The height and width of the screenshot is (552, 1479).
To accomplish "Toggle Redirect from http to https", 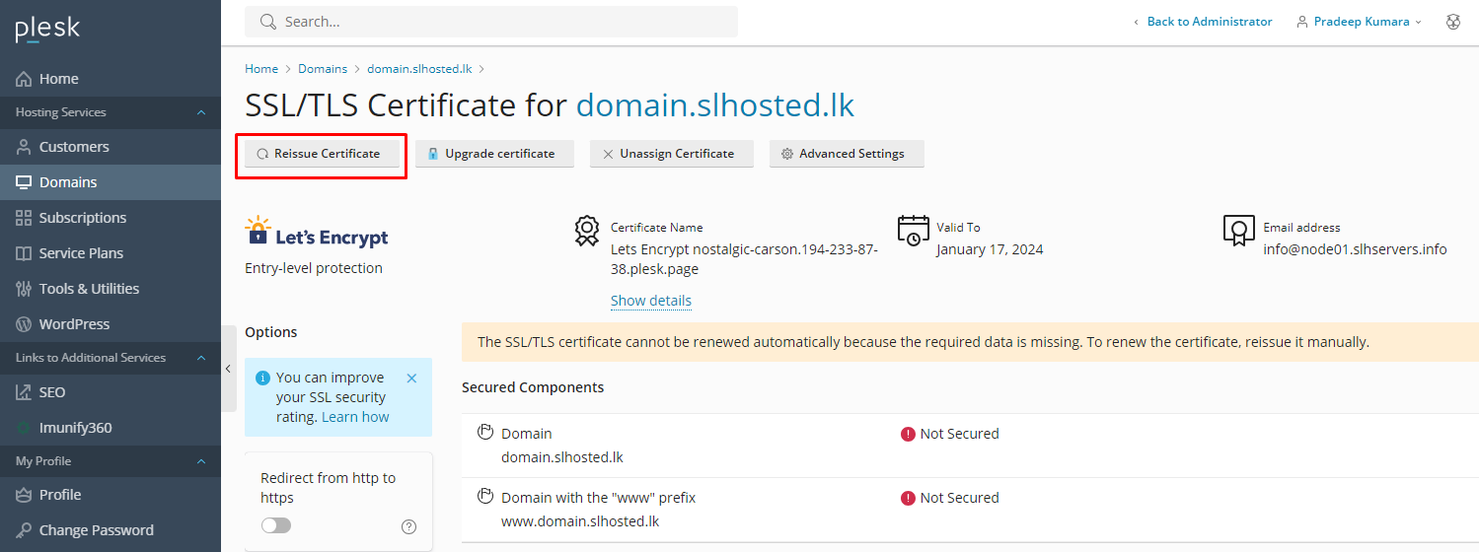I will click(x=276, y=525).
